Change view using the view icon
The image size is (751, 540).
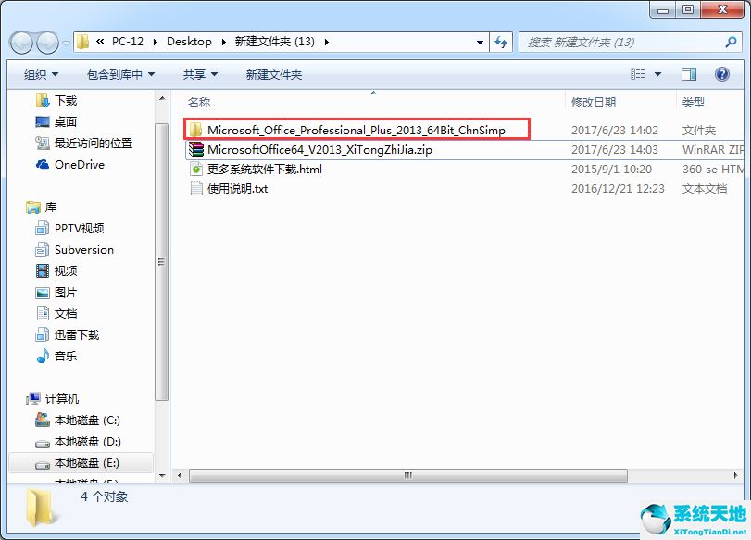[x=637, y=74]
